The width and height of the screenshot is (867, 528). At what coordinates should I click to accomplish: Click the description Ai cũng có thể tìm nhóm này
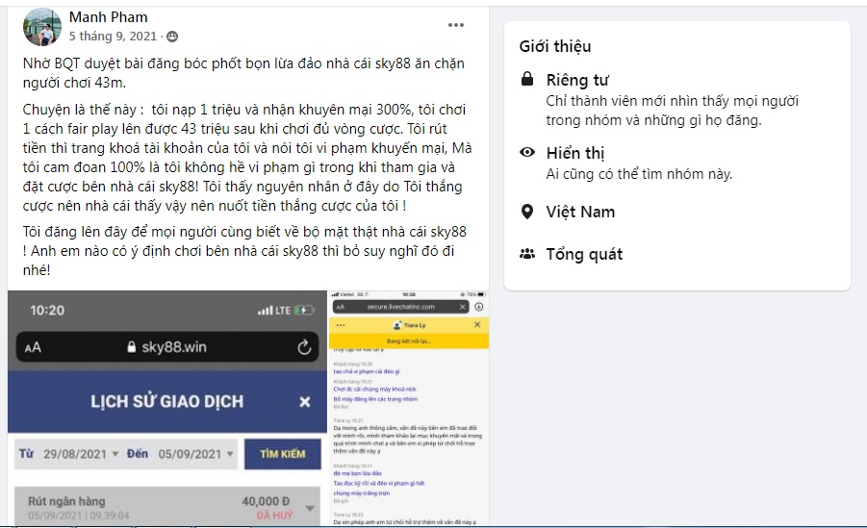pyautogui.click(x=639, y=174)
